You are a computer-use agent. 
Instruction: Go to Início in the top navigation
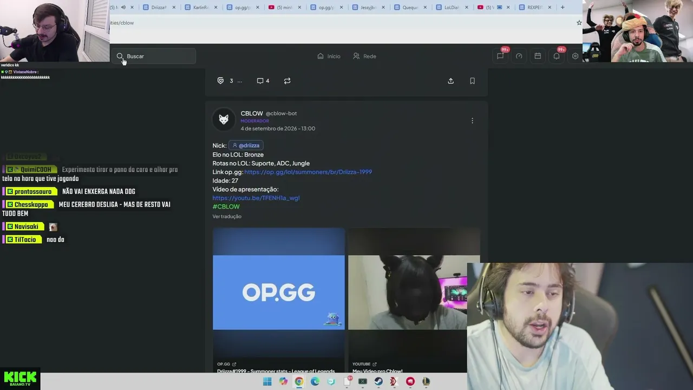click(x=329, y=56)
